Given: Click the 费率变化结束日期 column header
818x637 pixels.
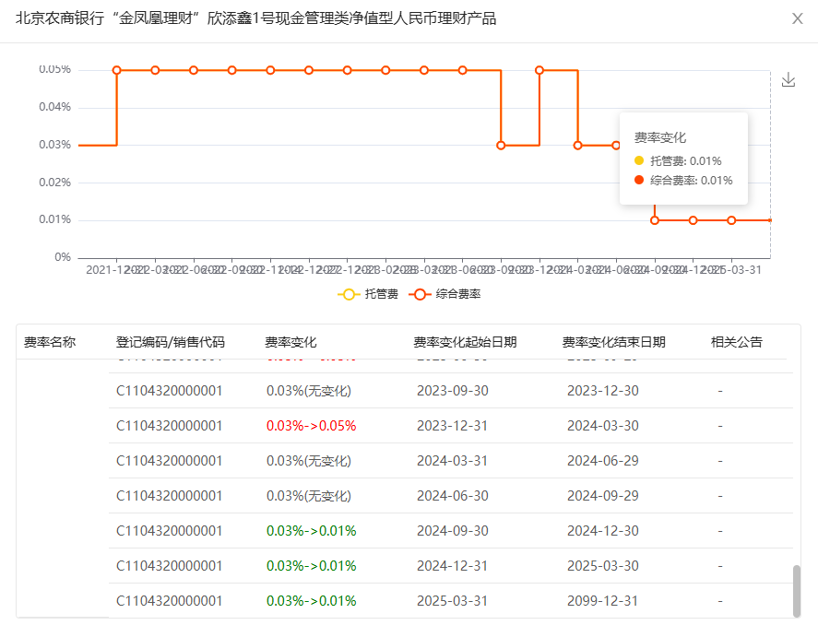Looking at the screenshot, I should coord(613,342).
